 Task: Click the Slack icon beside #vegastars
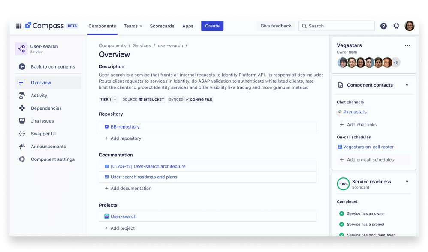tap(340, 112)
